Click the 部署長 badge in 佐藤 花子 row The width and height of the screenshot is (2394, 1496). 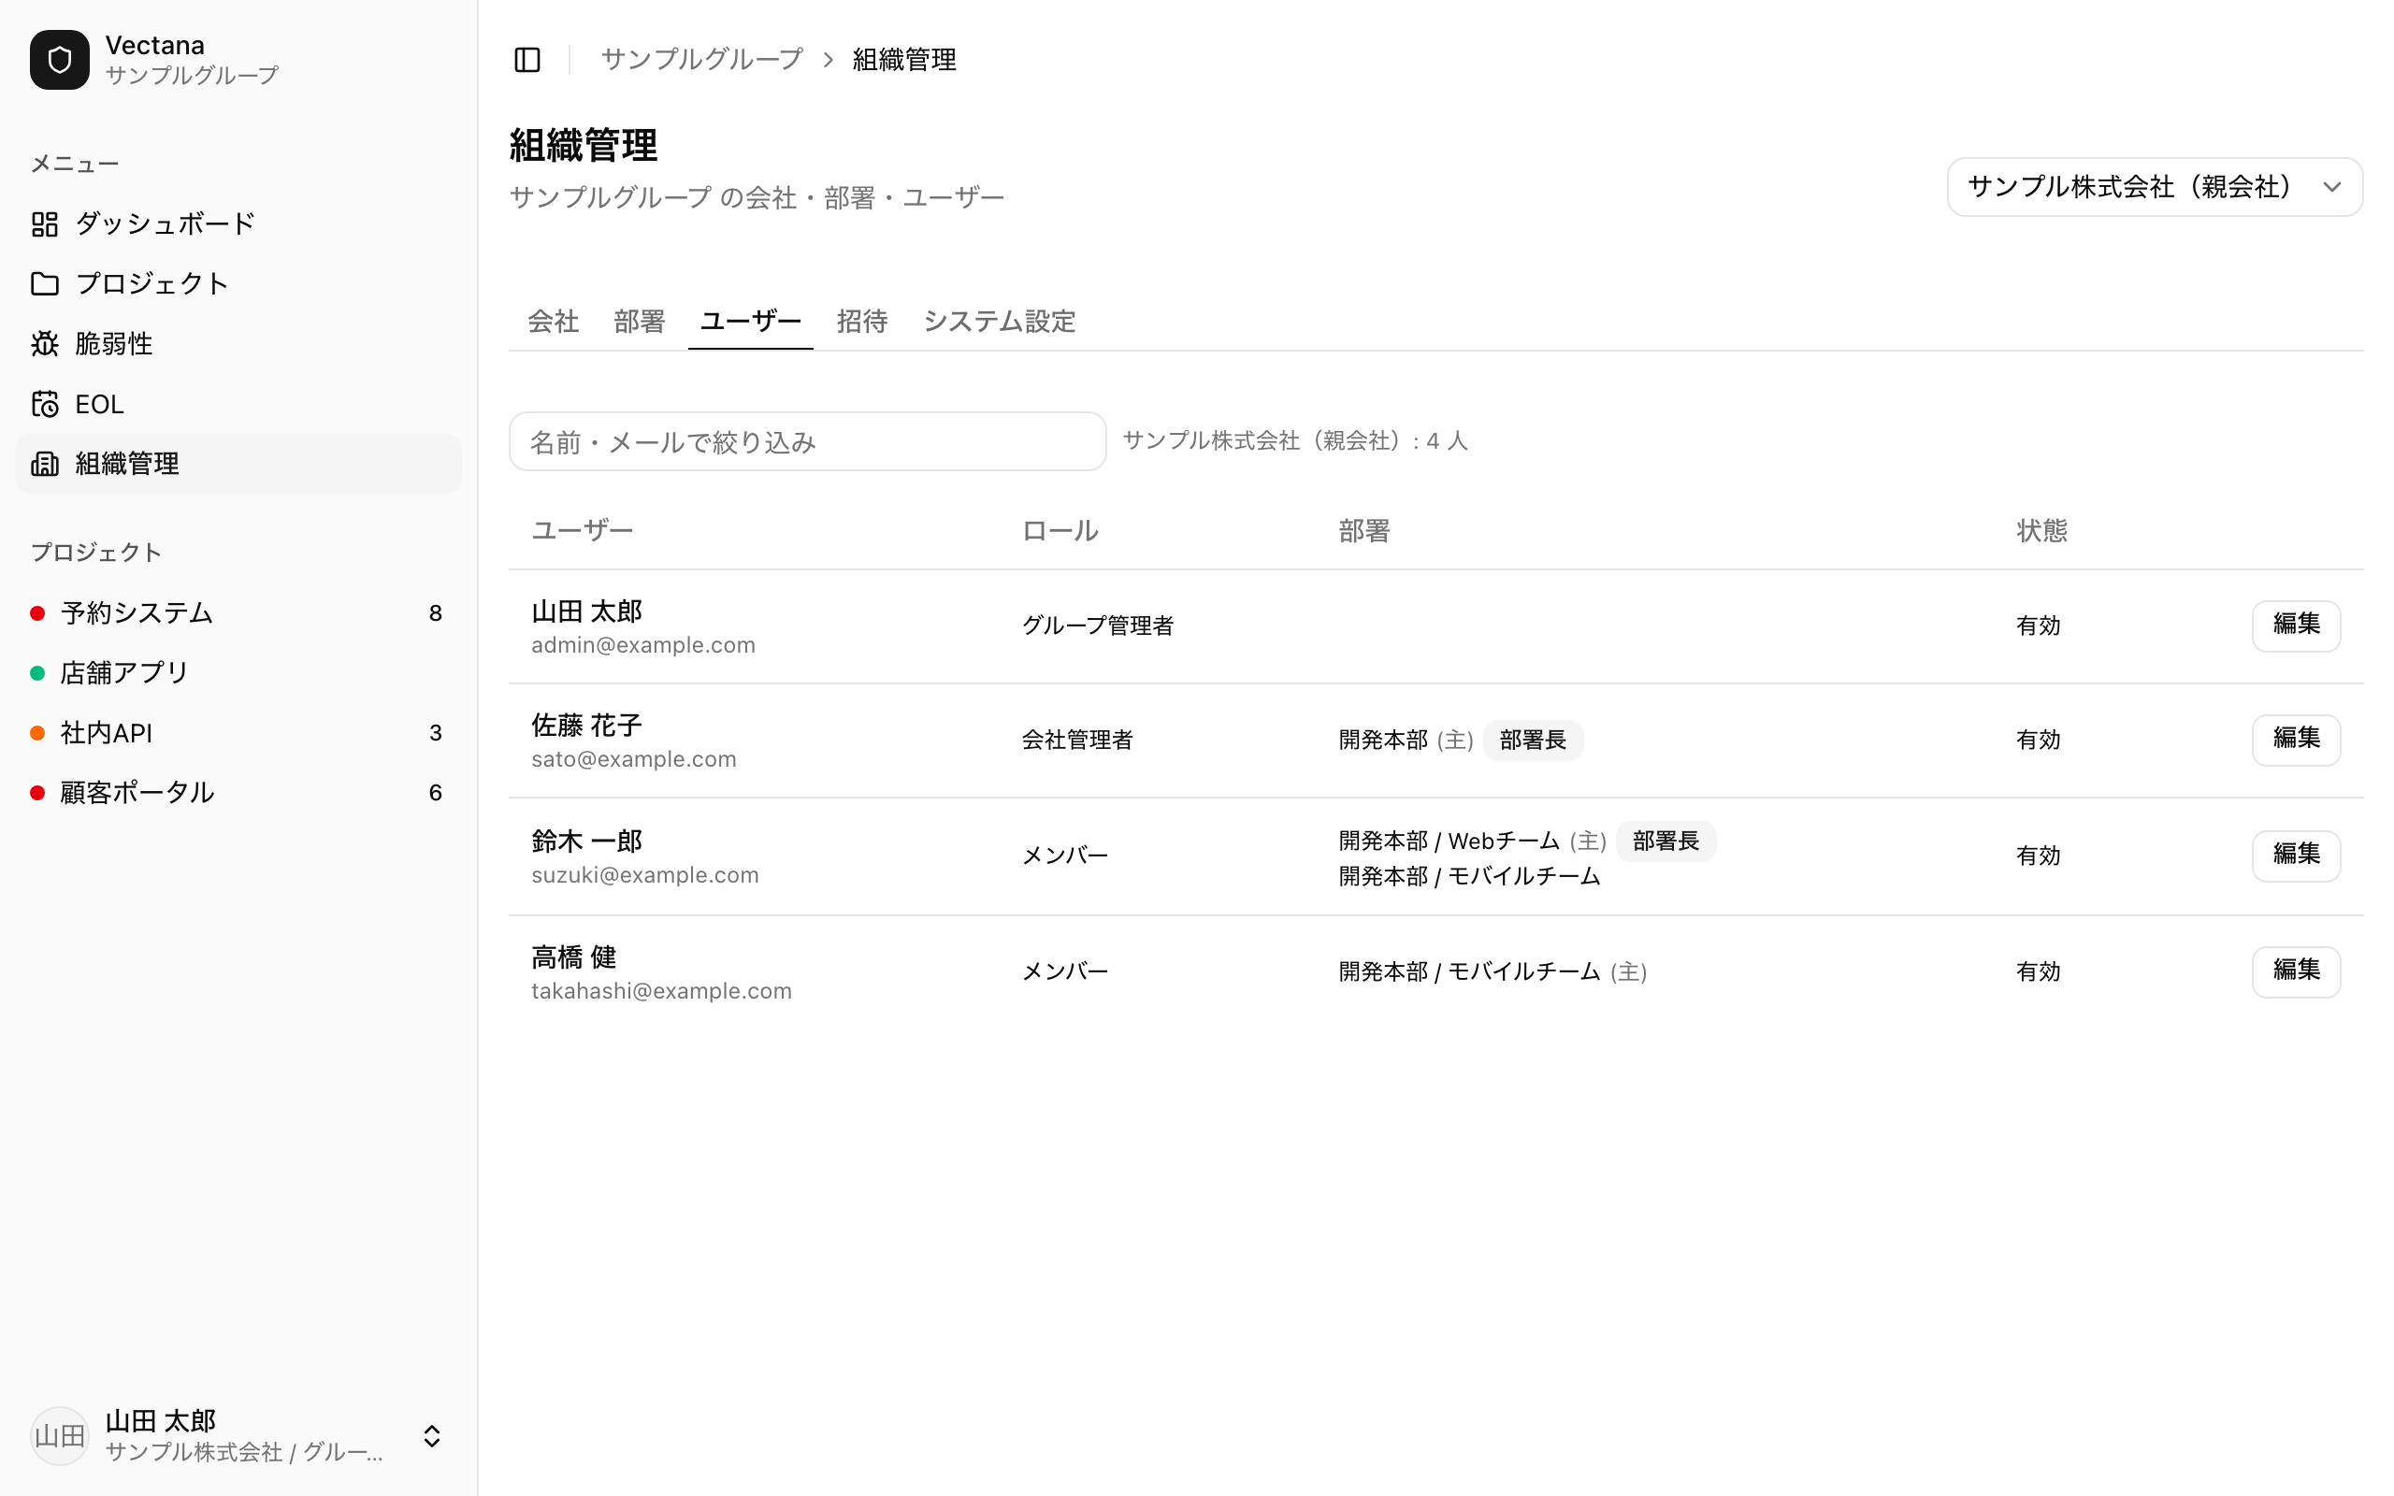click(1533, 741)
